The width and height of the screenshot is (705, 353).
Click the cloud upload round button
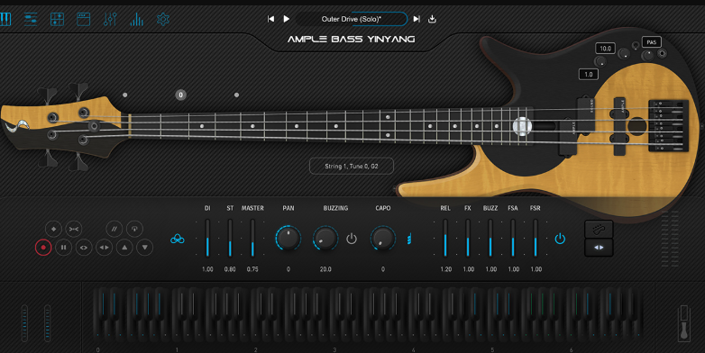(134, 229)
